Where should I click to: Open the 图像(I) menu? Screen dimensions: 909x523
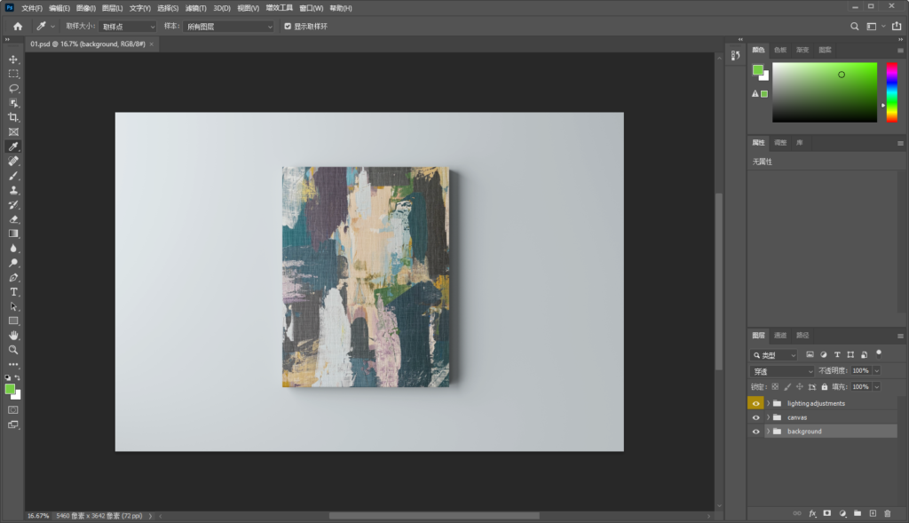click(x=86, y=8)
